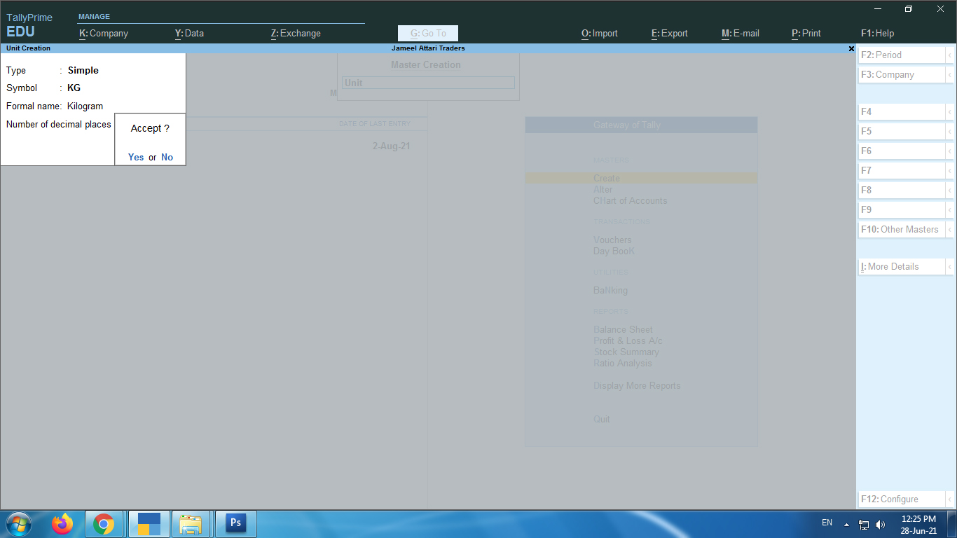This screenshot has height=538, width=957.
Task: Select Alter in Gateway of Tally
Action: point(603,189)
